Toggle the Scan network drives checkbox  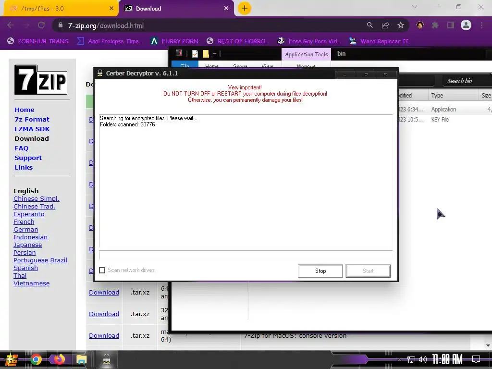(102, 270)
